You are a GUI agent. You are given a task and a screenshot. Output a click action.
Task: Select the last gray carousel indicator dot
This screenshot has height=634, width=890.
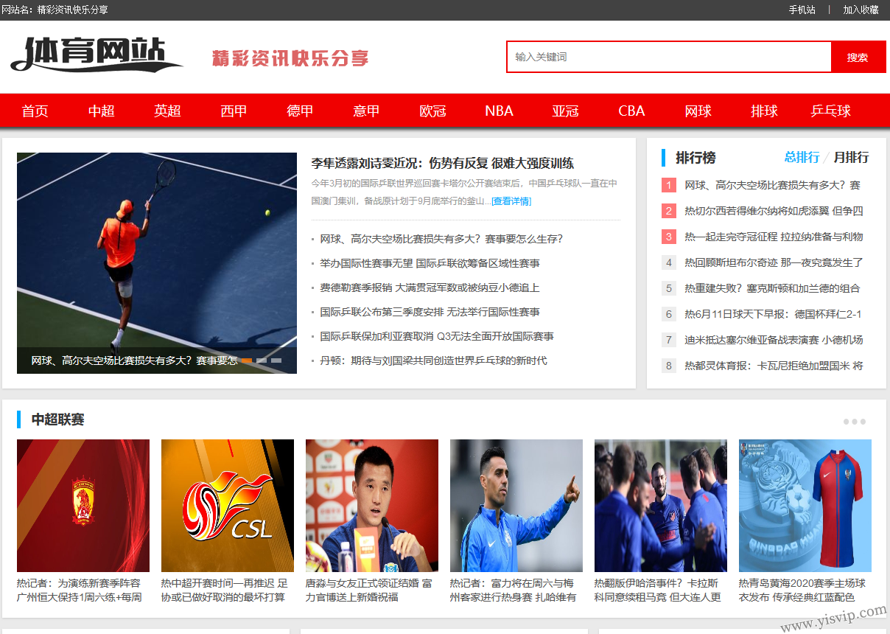(276, 360)
